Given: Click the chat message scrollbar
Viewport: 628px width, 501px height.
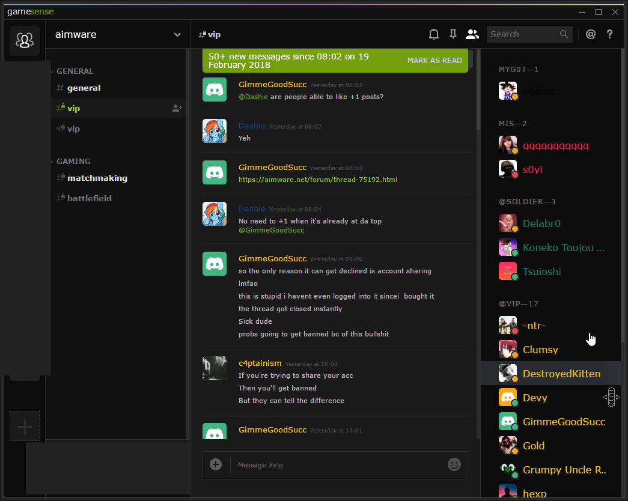Looking at the screenshot, I should [x=478, y=90].
